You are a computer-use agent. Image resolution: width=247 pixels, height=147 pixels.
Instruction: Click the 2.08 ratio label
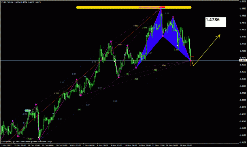coord(25,114)
